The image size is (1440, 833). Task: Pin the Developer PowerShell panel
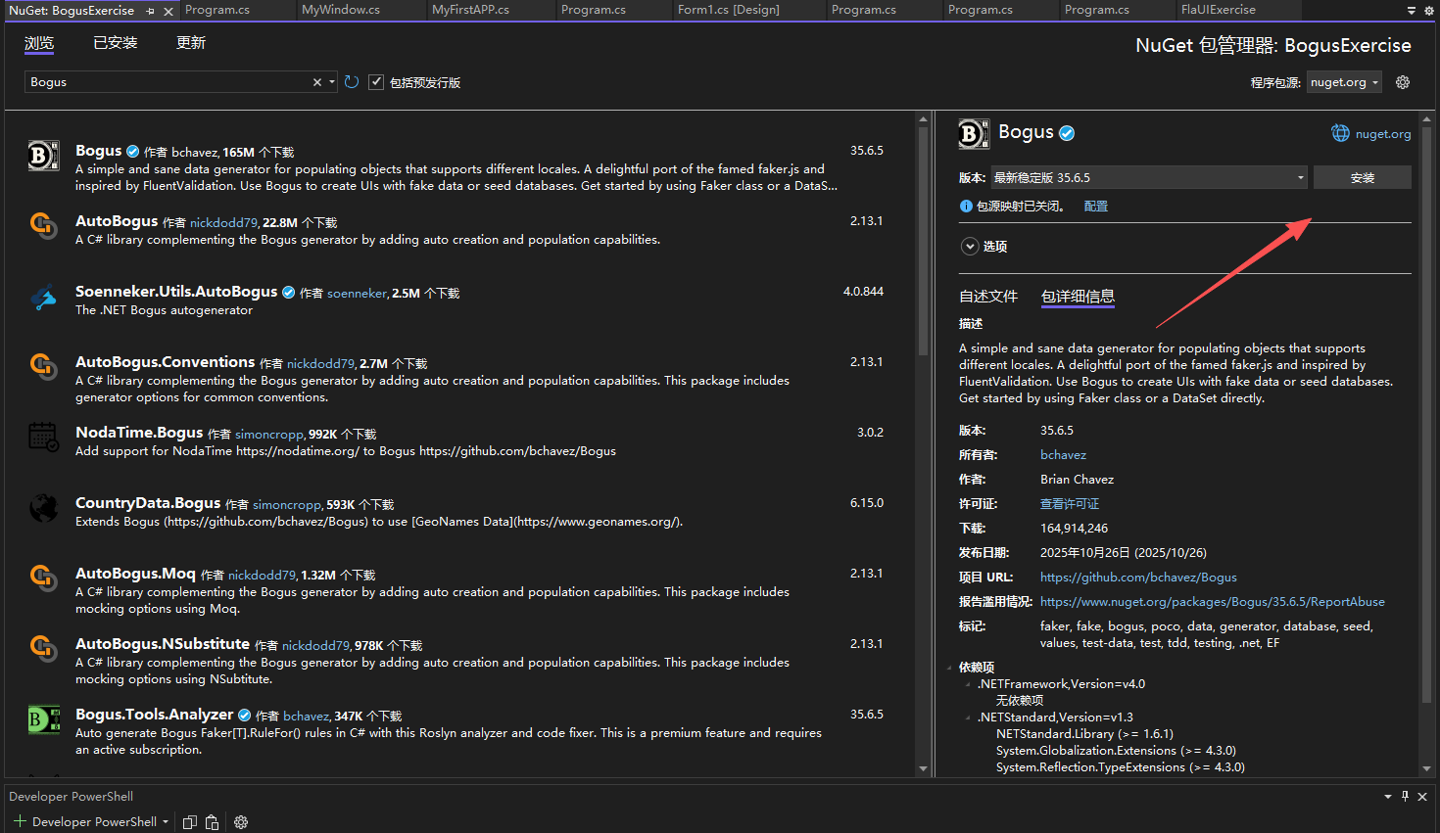(1405, 796)
